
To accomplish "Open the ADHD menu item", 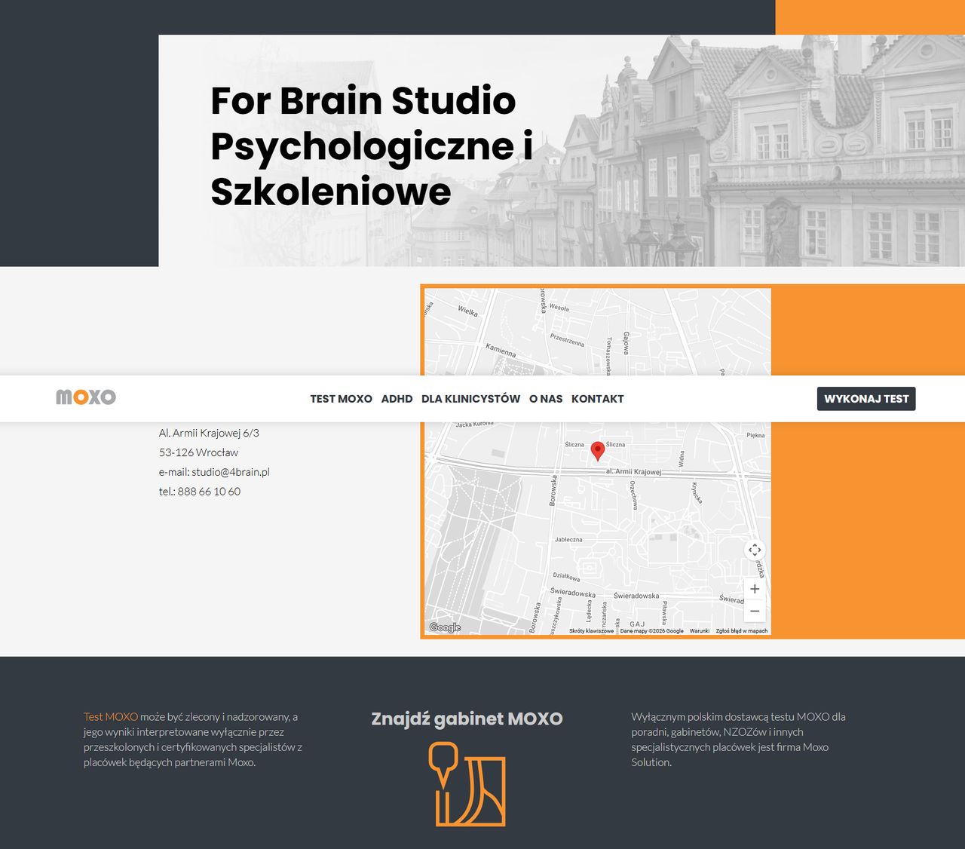I will point(397,399).
